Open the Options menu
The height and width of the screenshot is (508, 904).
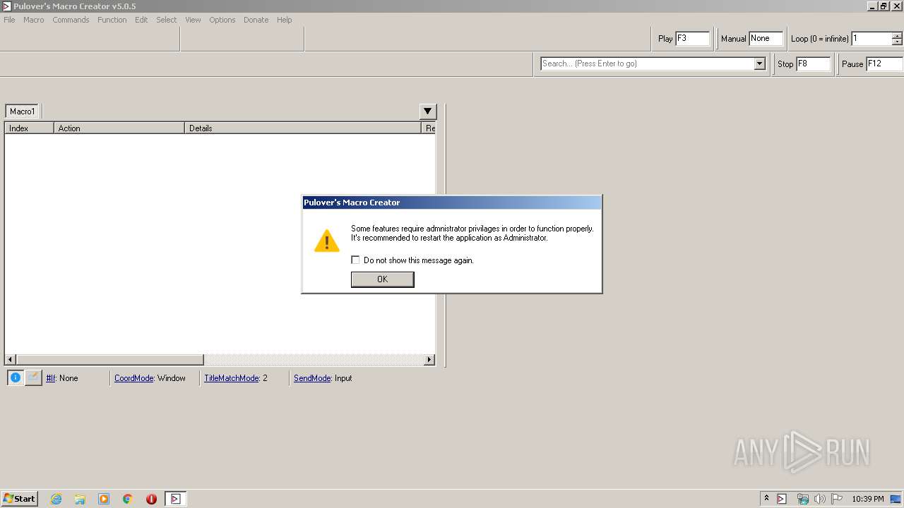[x=222, y=20]
